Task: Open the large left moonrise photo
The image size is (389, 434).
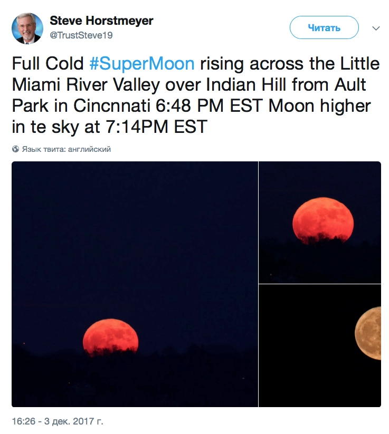Action: tap(135, 284)
